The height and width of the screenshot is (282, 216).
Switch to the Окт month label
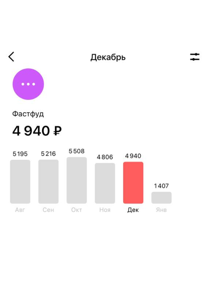coord(76,210)
